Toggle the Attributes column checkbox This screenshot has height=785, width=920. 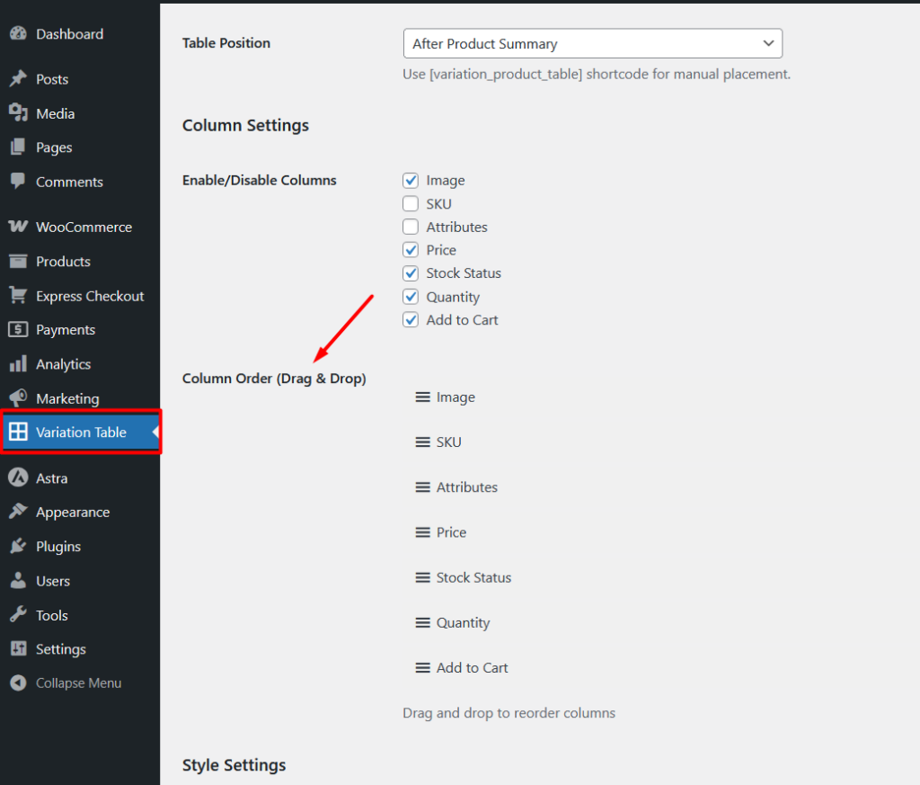411,227
